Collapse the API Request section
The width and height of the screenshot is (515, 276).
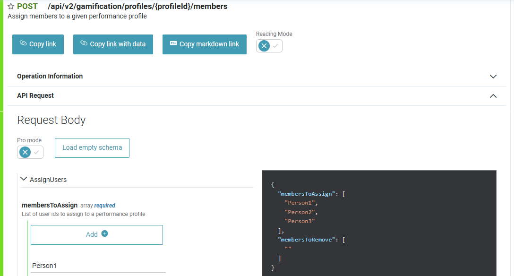(493, 96)
